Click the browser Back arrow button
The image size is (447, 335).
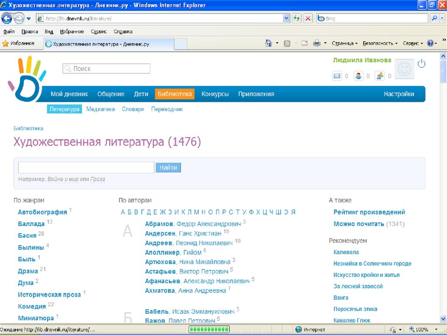(x=7, y=18)
